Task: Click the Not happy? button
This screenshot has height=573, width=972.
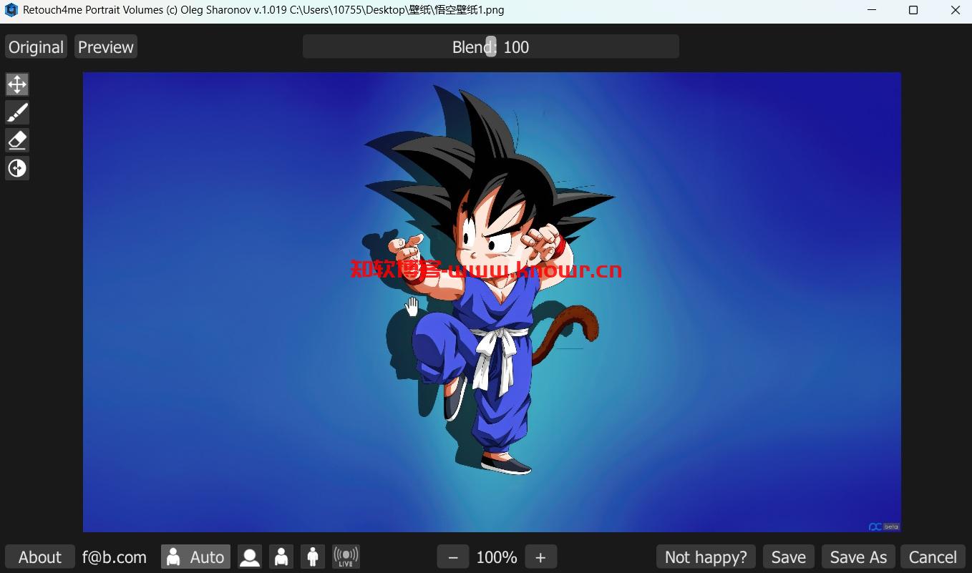Action: pos(706,557)
